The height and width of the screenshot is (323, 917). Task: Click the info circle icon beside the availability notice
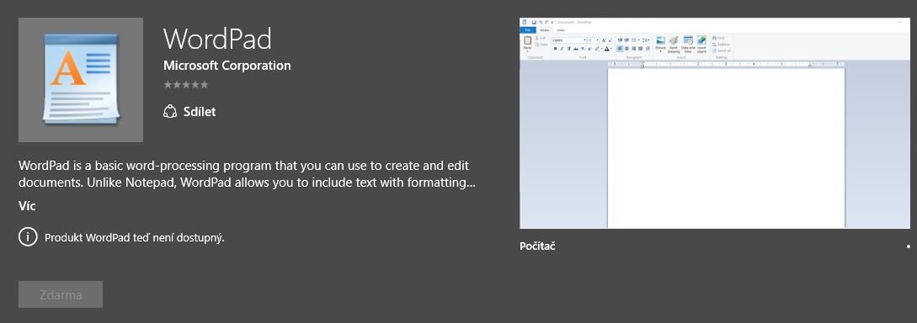(x=28, y=237)
